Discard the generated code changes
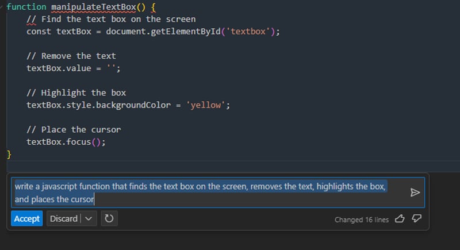Viewport: 460px width, 250px height. [63, 219]
